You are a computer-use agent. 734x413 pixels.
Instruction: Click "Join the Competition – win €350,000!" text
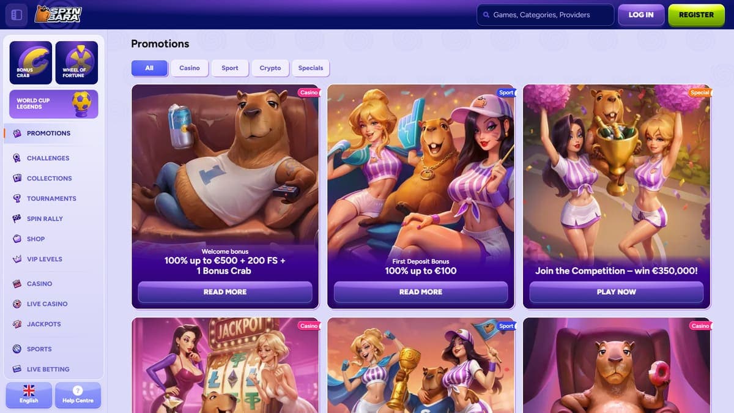coord(617,271)
